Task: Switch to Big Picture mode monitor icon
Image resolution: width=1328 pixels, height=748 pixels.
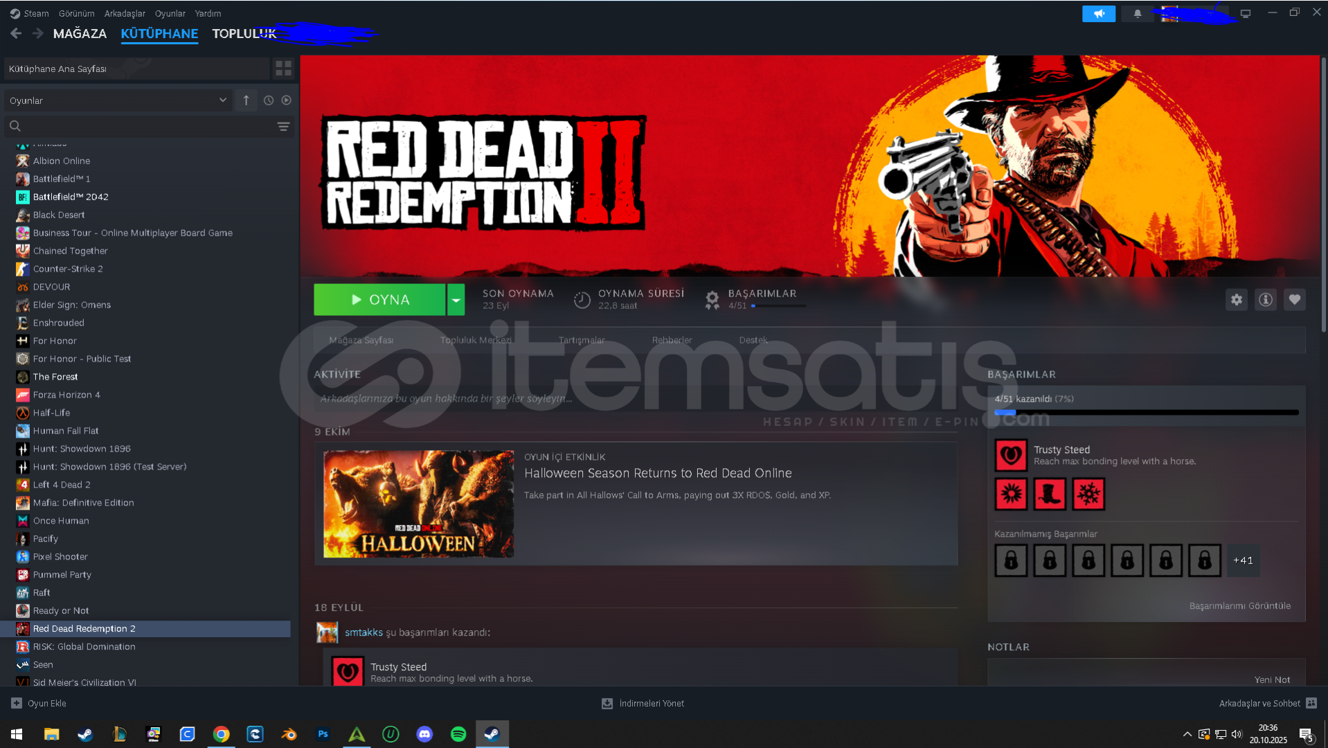Action: tap(1245, 13)
